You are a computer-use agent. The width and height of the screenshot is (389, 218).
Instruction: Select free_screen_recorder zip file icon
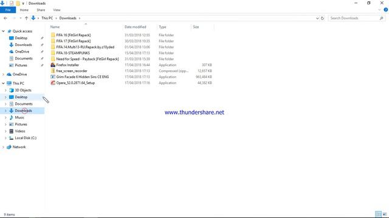tap(53, 71)
